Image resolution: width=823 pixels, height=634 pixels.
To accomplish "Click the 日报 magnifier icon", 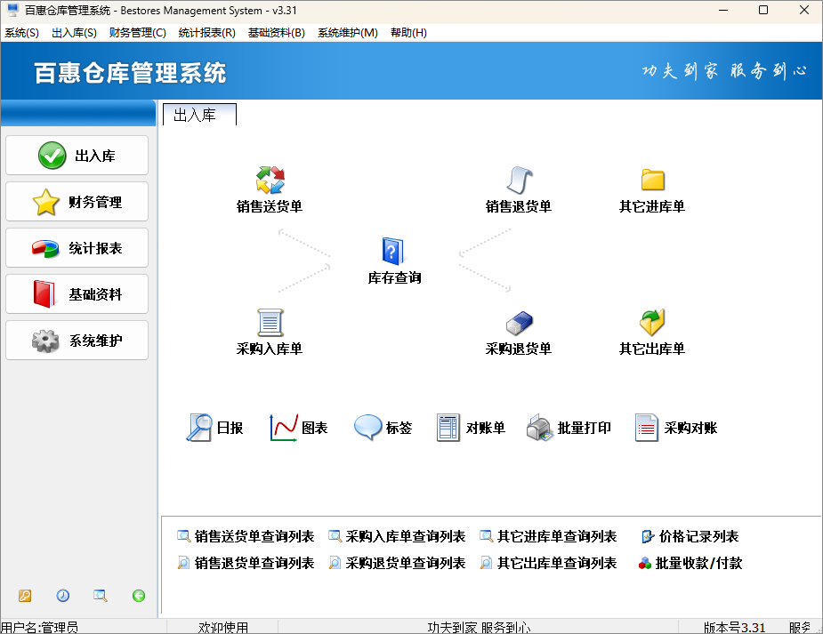I will click(x=199, y=428).
